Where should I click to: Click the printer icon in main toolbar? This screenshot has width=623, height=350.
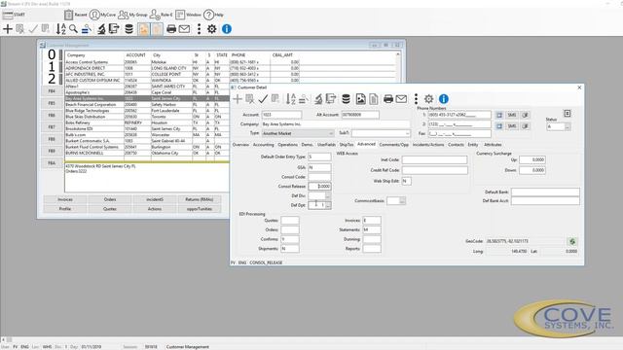171,29
